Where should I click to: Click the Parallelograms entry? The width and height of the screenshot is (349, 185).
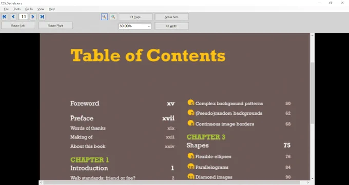point(211,167)
